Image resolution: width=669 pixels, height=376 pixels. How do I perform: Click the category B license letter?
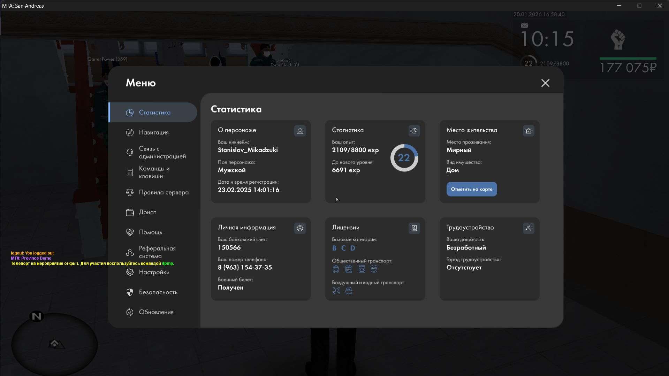point(334,248)
